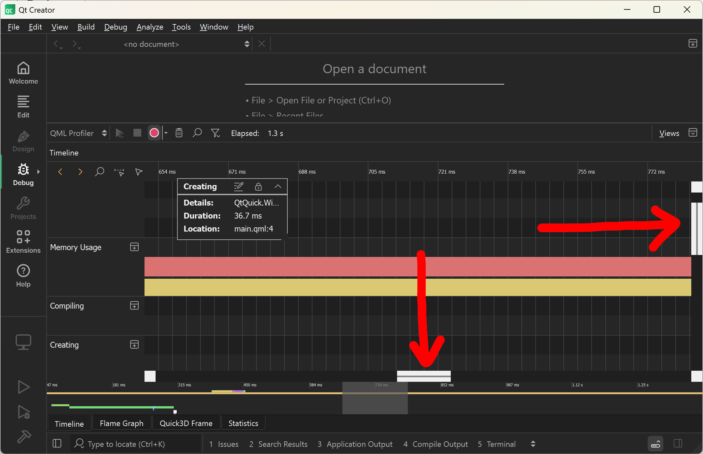Viewport: 703px width, 454px height.
Task: Switch to Design mode
Action: click(23, 141)
